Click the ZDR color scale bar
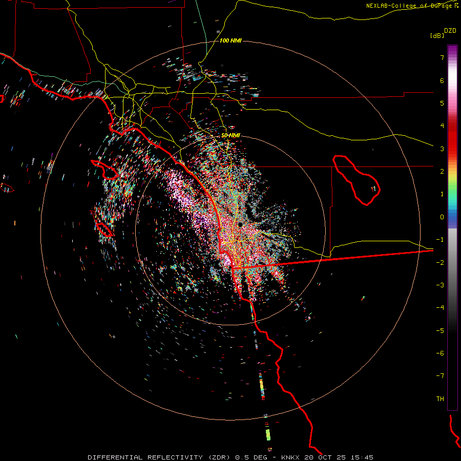The image size is (461, 461). point(452,227)
